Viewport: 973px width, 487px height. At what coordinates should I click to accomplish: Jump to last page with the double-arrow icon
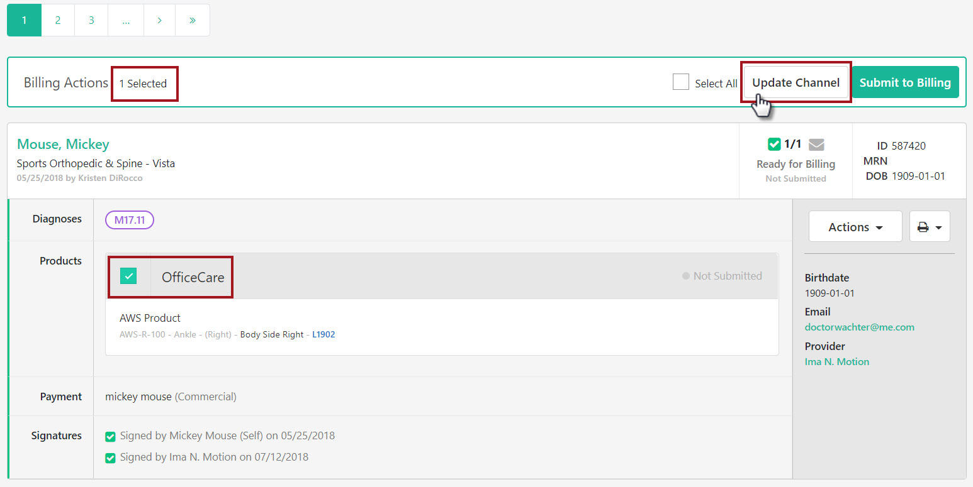pyautogui.click(x=192, y=19)
